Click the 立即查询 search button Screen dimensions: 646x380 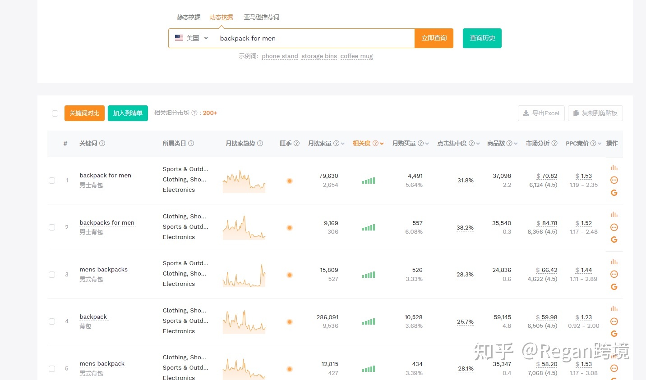[434, 38]
